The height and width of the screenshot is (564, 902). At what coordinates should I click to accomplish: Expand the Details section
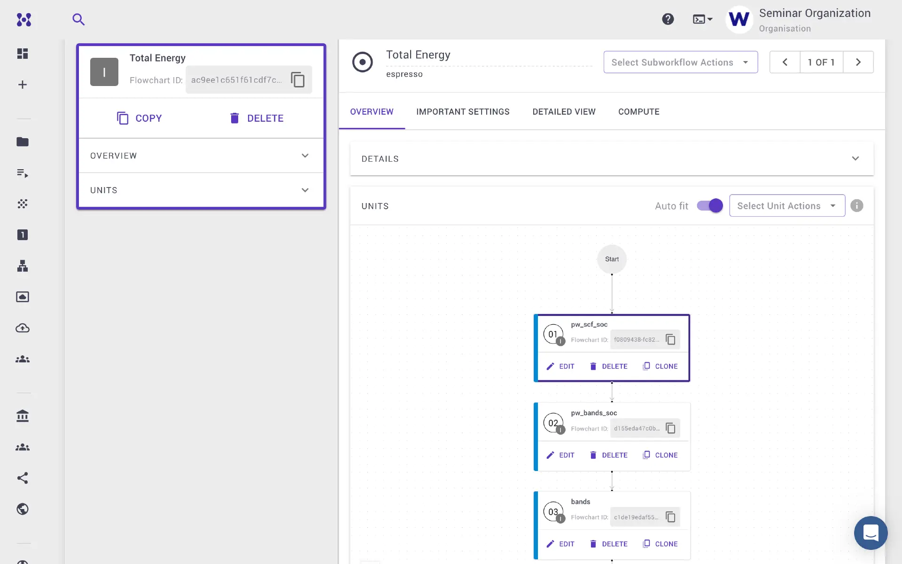855,159
